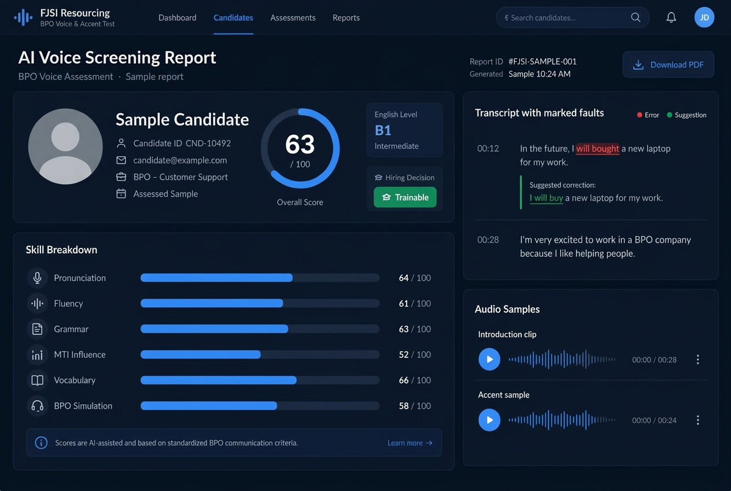This screenshot has width=731, height=491.
Task: Click the Introduction clip waveform
Action: [x=562, y=360]
